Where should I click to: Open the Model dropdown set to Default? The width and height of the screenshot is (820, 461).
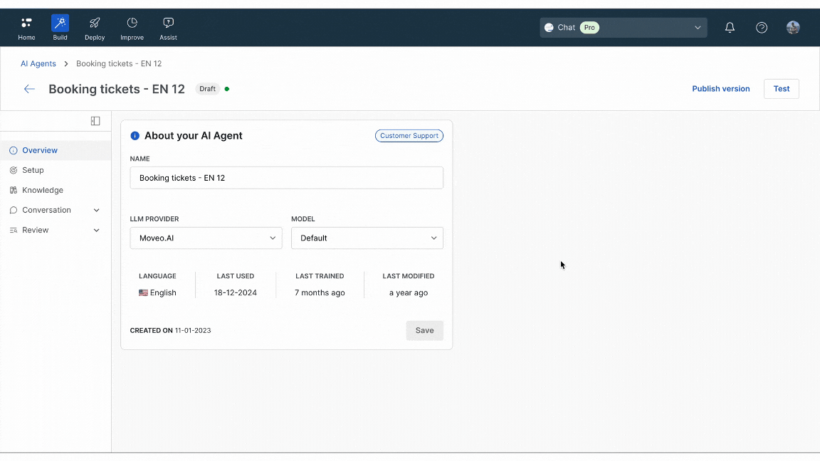click(367, 238)
